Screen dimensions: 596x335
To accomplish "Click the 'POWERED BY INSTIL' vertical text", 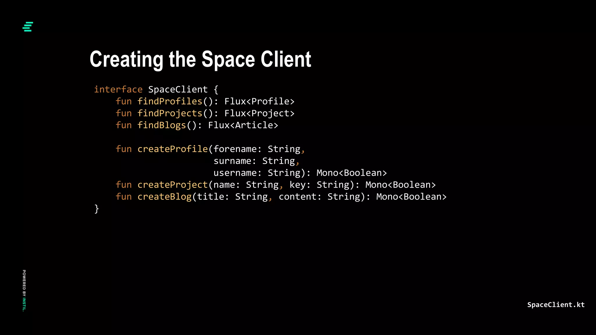I will click(x=24, y=291).
